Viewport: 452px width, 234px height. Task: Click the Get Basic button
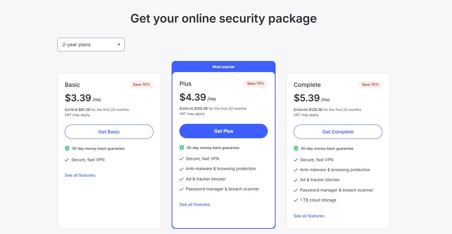point(109,132)
